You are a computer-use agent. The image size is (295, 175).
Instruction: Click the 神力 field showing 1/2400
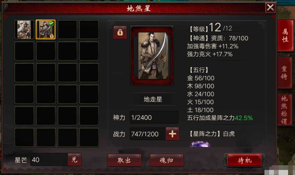point(154,117)
